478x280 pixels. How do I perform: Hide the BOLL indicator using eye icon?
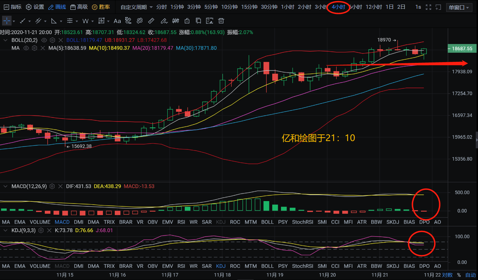[x=44, y=40]
